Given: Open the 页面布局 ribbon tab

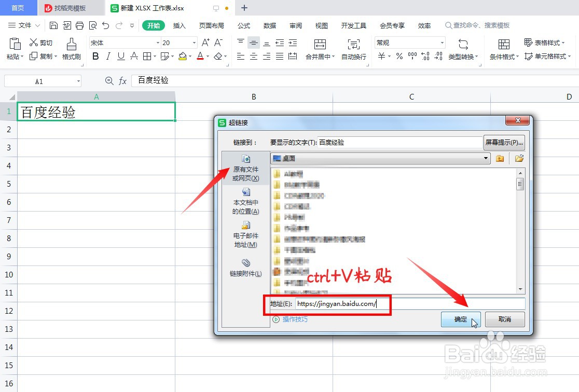Looking at the screenshot, I should 211,25.
